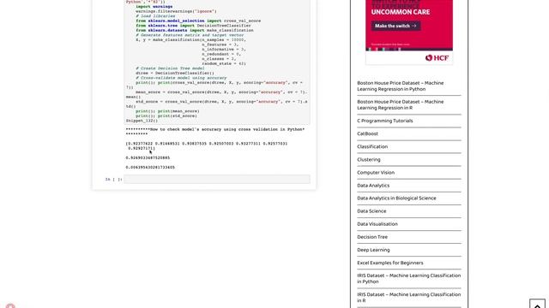Click the Snippet_132() code line
Viewport: 549px width, 308px height.
(x=142, y=121)
